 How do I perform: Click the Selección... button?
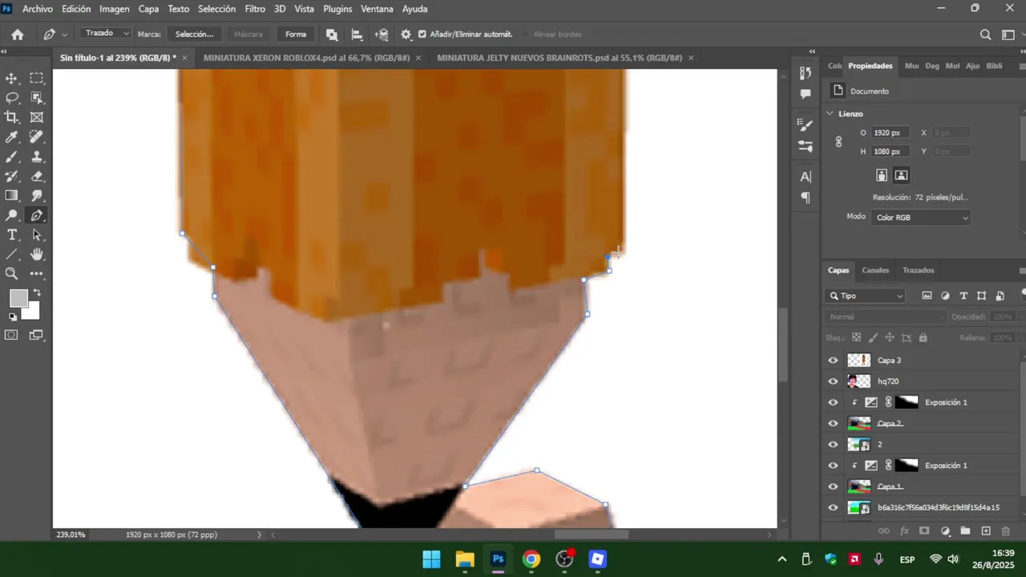point(194,34)
